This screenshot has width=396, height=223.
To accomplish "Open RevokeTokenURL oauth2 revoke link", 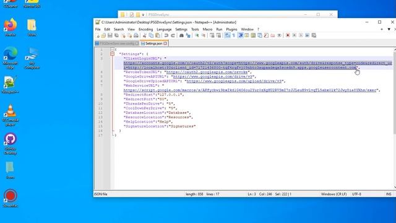I will 207,72.
